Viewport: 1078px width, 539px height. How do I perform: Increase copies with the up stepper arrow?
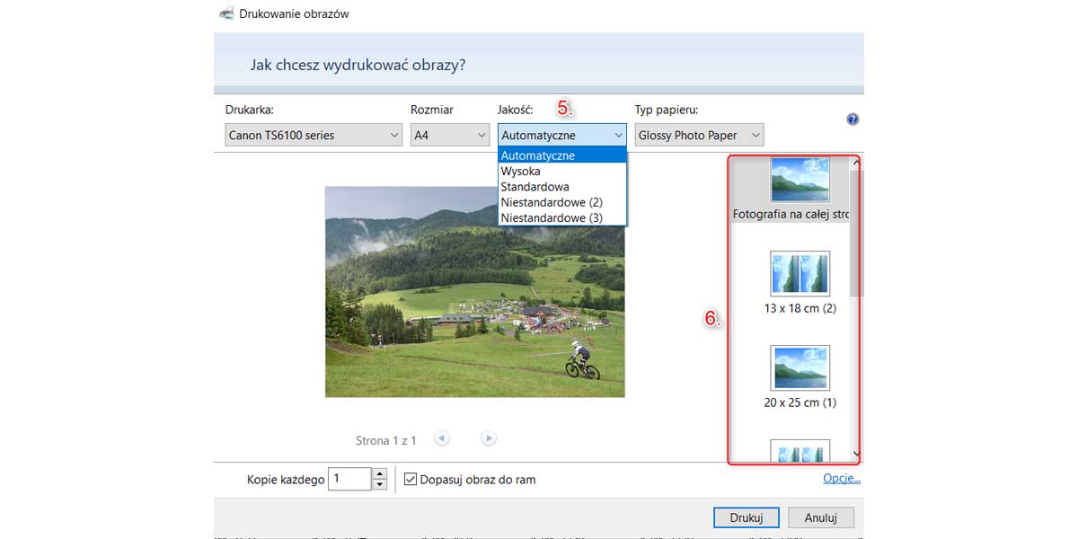pyautogui.click(x=379, y=473)
